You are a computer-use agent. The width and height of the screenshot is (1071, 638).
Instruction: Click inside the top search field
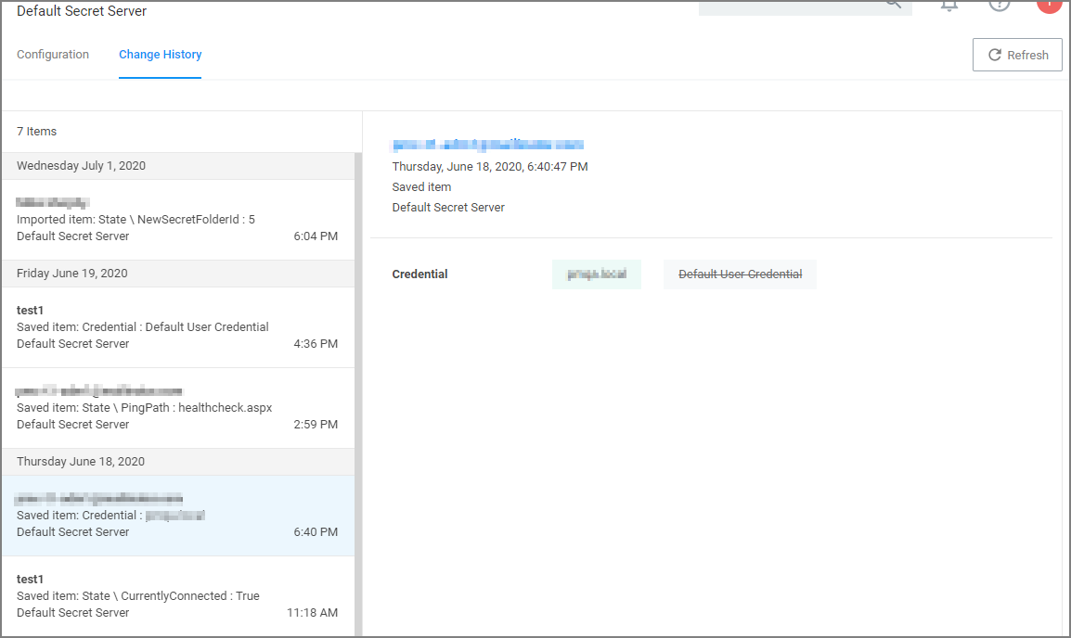pyautogui.click(x=789, y=6)
